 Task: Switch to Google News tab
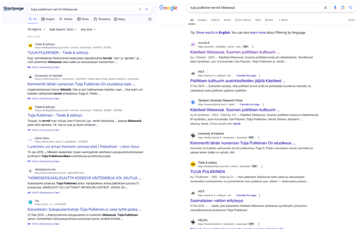coord(227,20)
